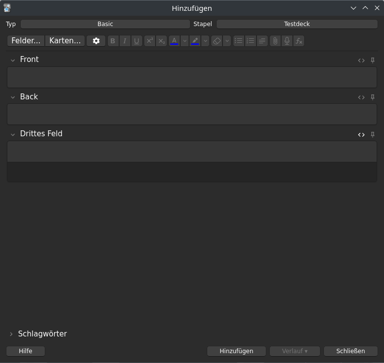This screenshot has height=363, width=384.
Task: Open the highlight color dropdown arrow
Action: [205, 41]
